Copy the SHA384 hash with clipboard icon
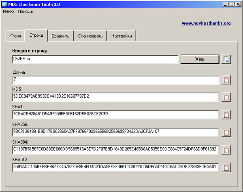The width and height of the screenshot is (243, 192). tap(226, 150)
